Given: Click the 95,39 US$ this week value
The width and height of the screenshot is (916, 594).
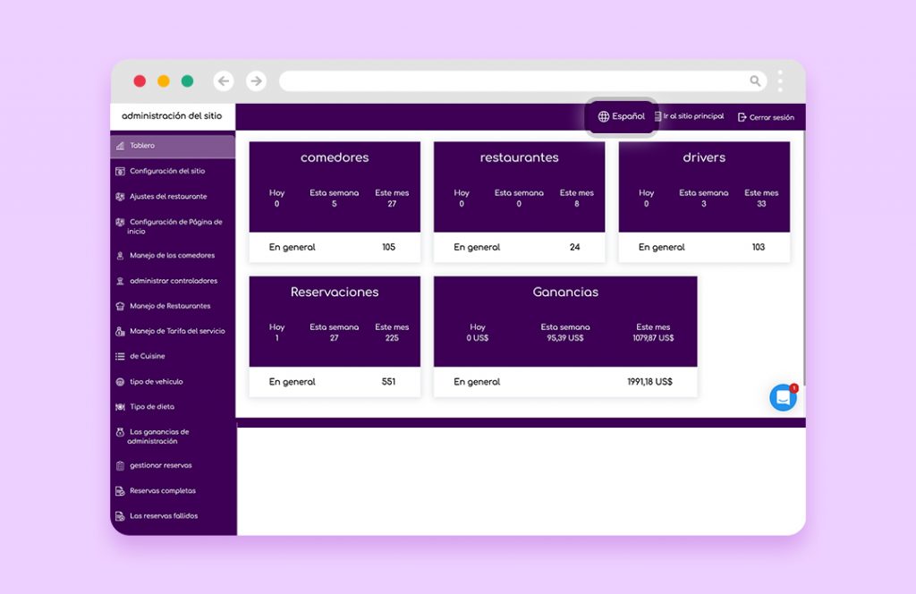Looking at the screenshot, I should click(565, 338).
